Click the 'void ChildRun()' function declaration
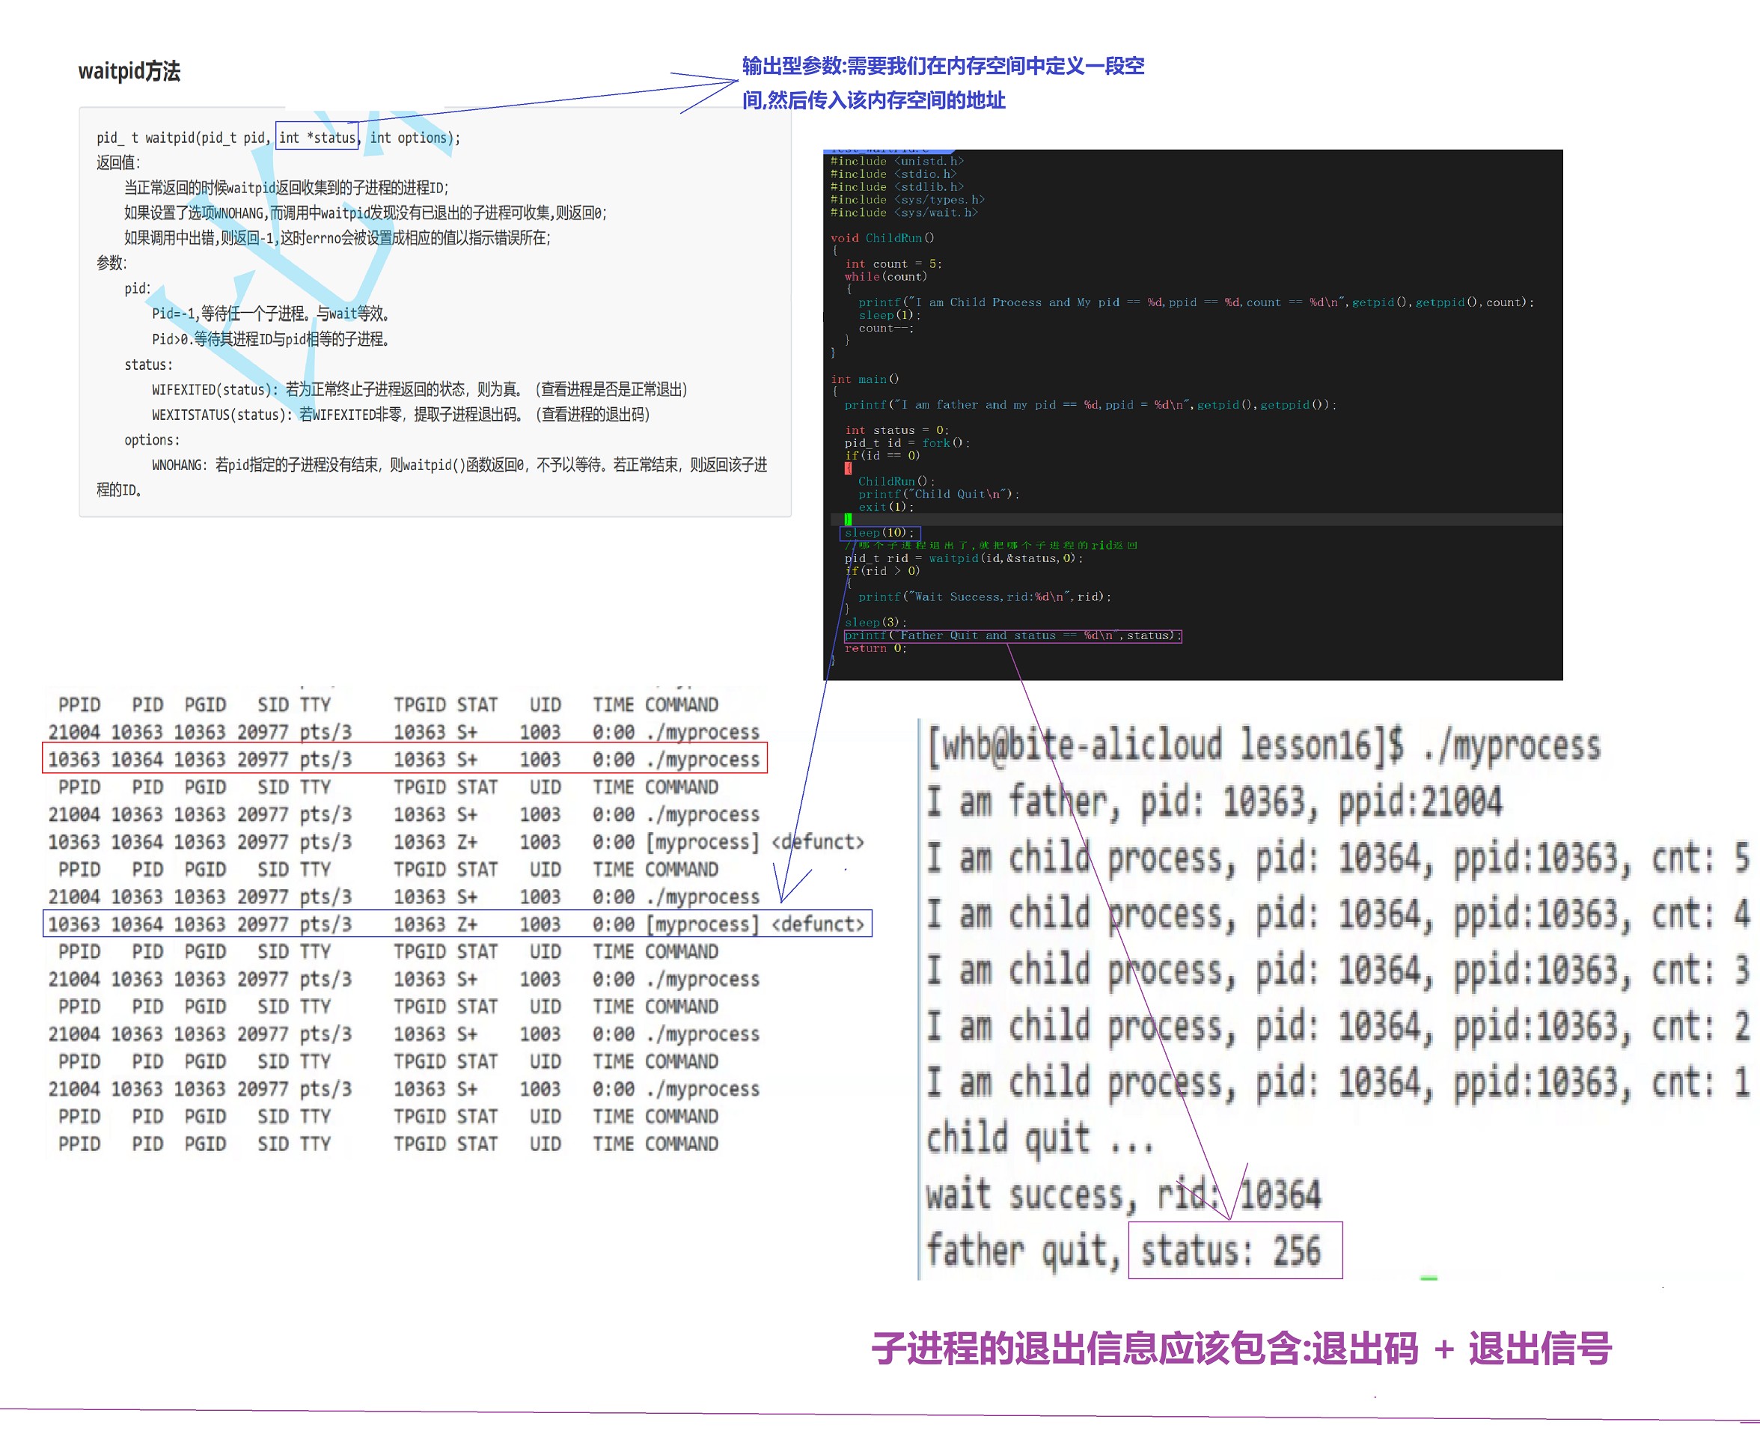 (882, 239)
